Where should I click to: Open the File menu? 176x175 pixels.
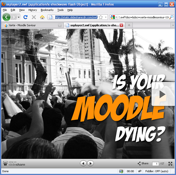pyautogui.click(x=5, y=10)
